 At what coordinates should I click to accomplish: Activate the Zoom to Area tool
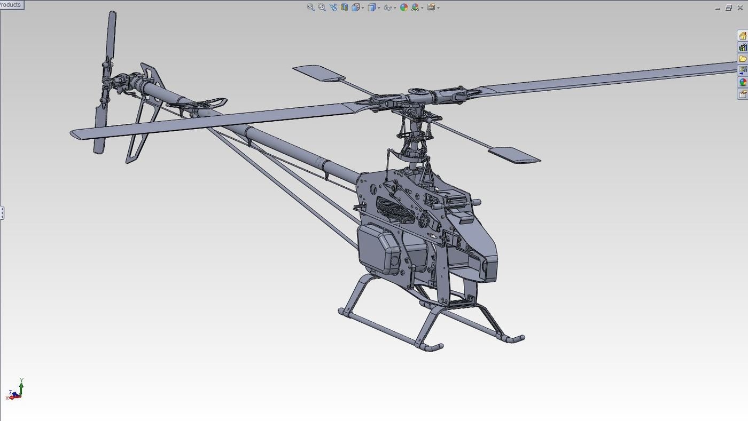click(322, 7)
